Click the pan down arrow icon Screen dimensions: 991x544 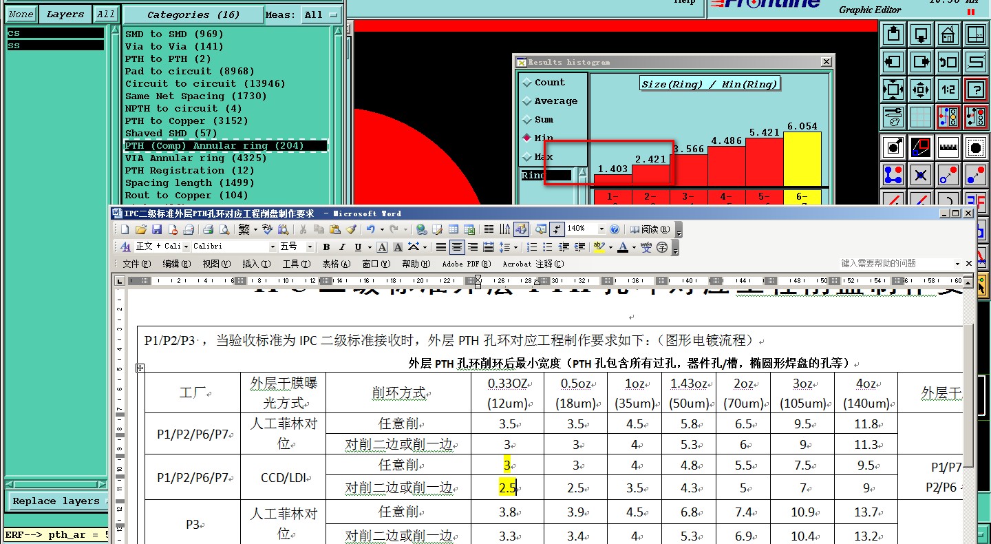tap(921, 34)
